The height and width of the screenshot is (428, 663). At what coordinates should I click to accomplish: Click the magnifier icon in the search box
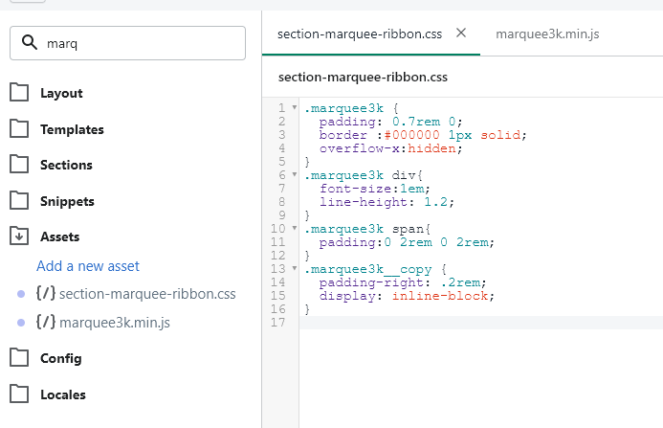(30, 43)
